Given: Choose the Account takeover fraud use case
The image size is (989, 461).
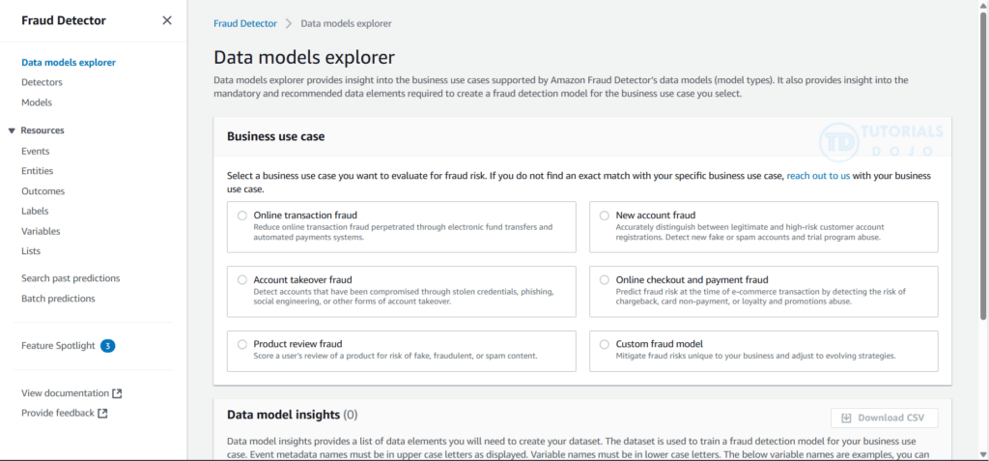Looking at the screenshot, I should click(x=241, y=279).
